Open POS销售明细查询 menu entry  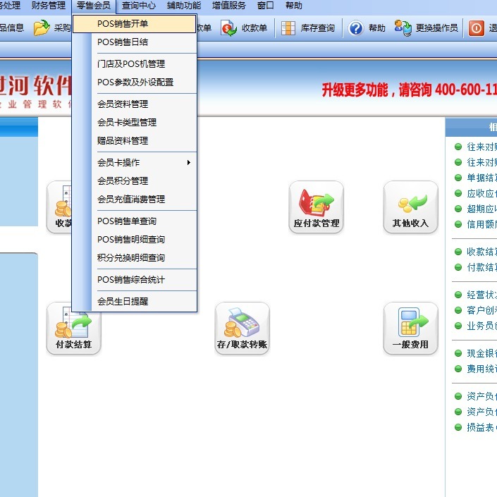point(135,240)
